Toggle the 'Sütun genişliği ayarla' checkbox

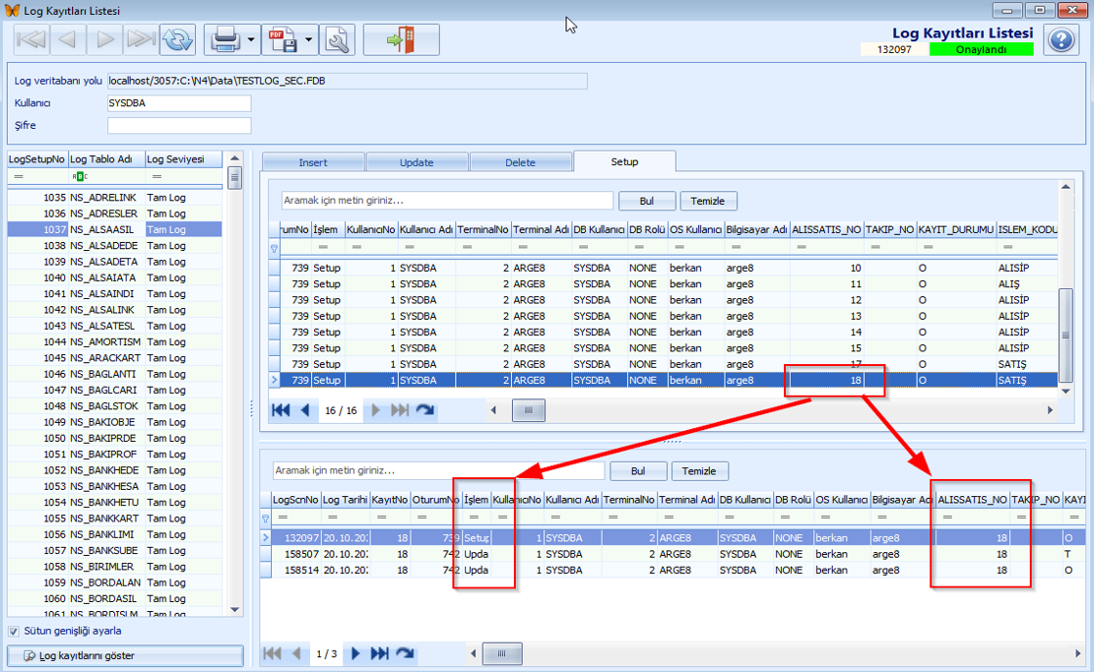click(x=14, y=632)
